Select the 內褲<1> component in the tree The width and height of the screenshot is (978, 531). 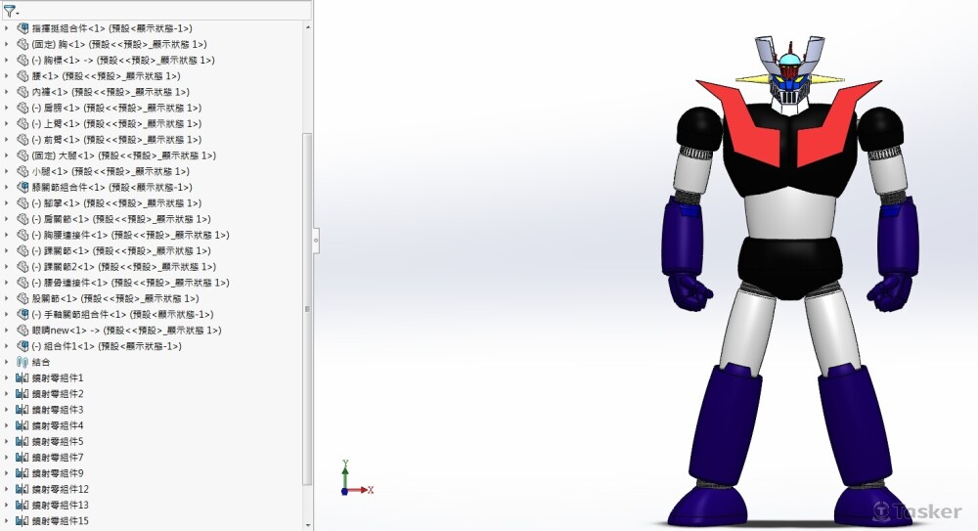tap(55, 92)
